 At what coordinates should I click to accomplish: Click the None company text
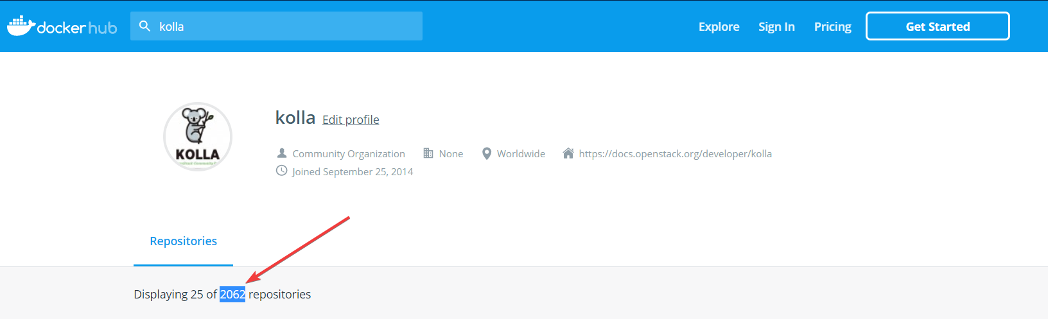pyautogui.click(x=451, y=154)
